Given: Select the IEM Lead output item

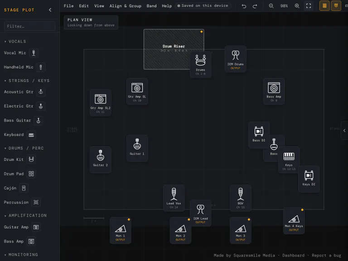Looking at the screenshot, I should tap(200, 213).
